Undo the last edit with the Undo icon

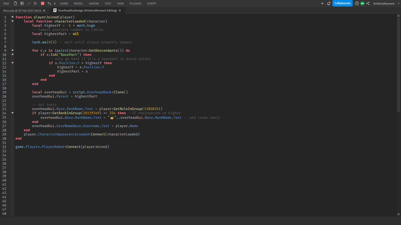coord(49,3)
